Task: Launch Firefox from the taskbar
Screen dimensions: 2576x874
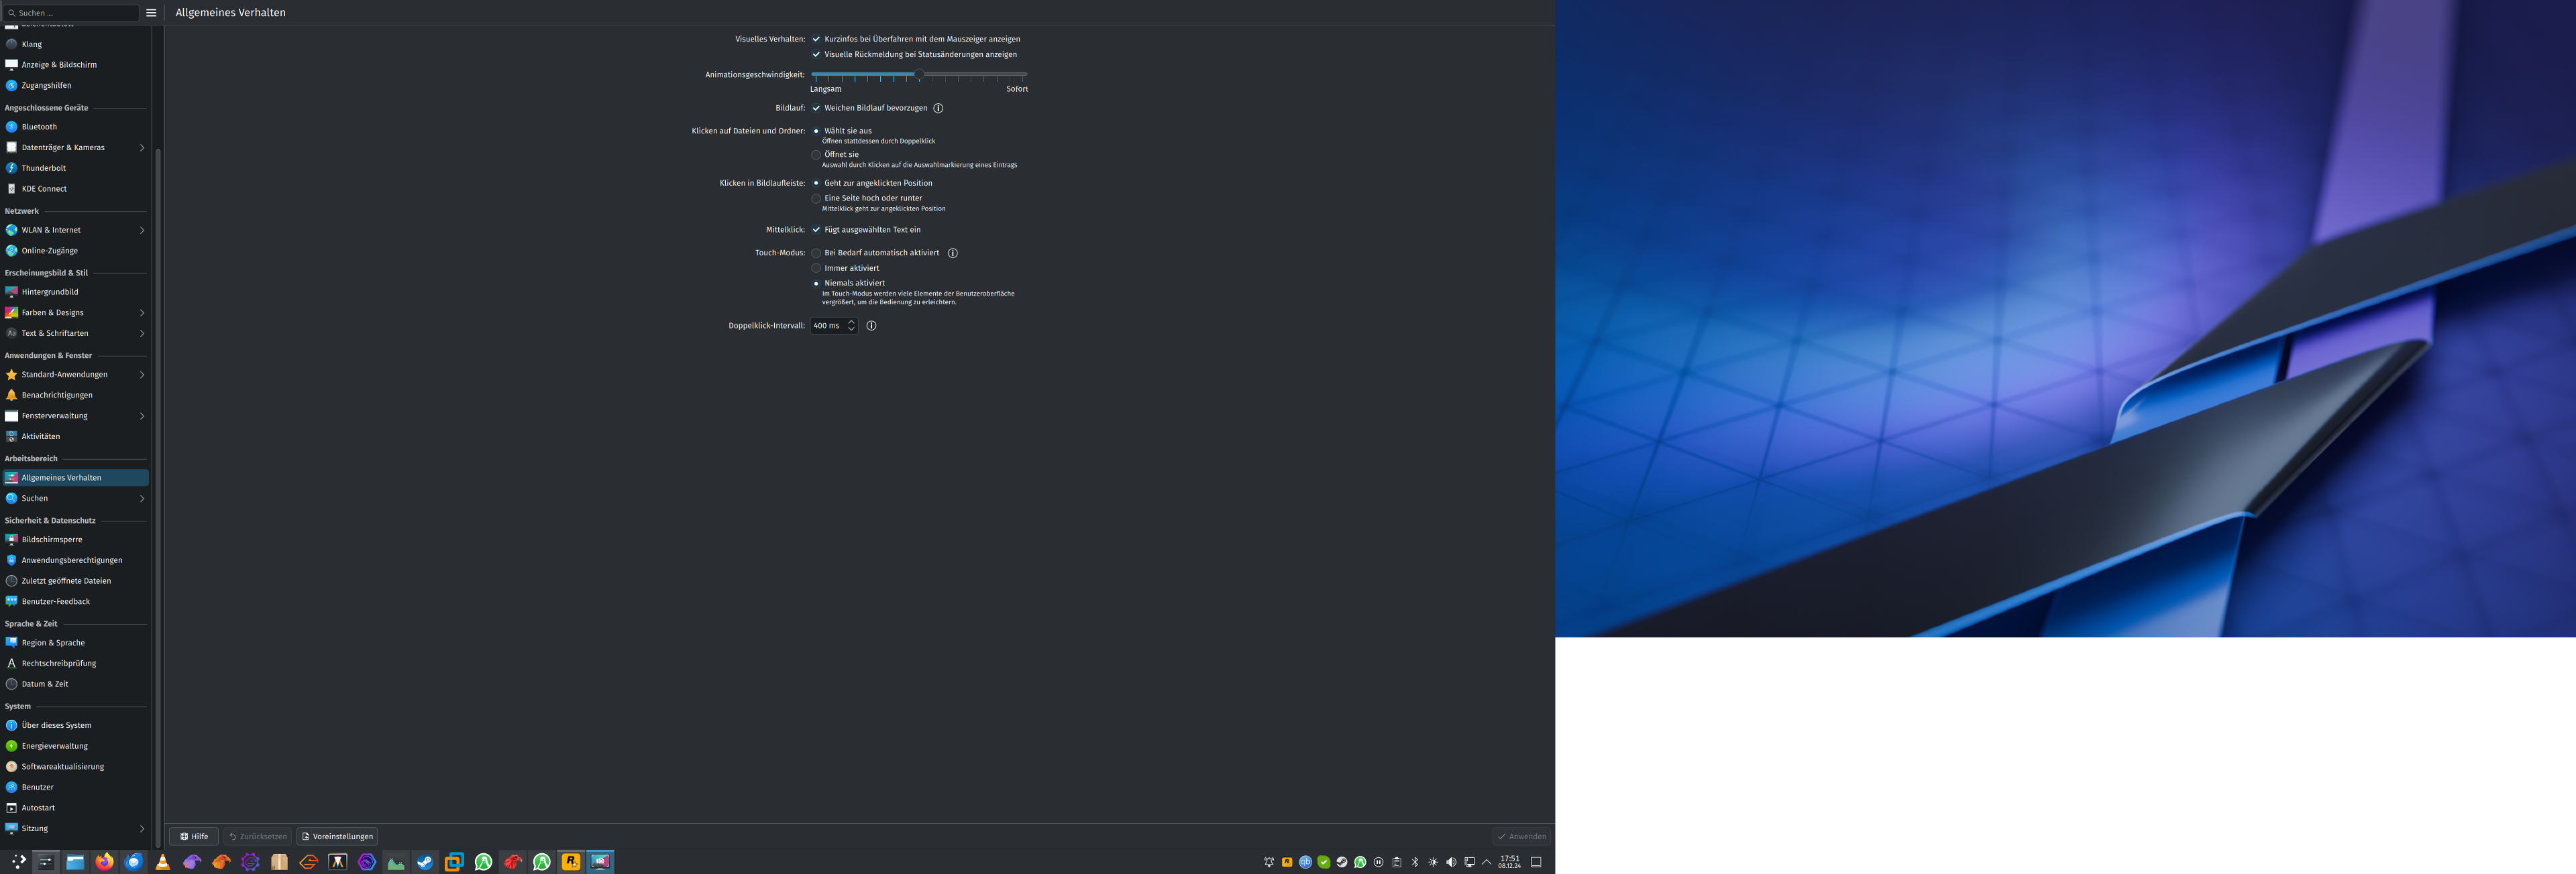Action: [x=104, y=862]
